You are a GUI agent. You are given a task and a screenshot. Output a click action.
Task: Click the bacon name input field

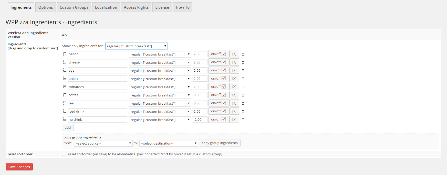98,54
